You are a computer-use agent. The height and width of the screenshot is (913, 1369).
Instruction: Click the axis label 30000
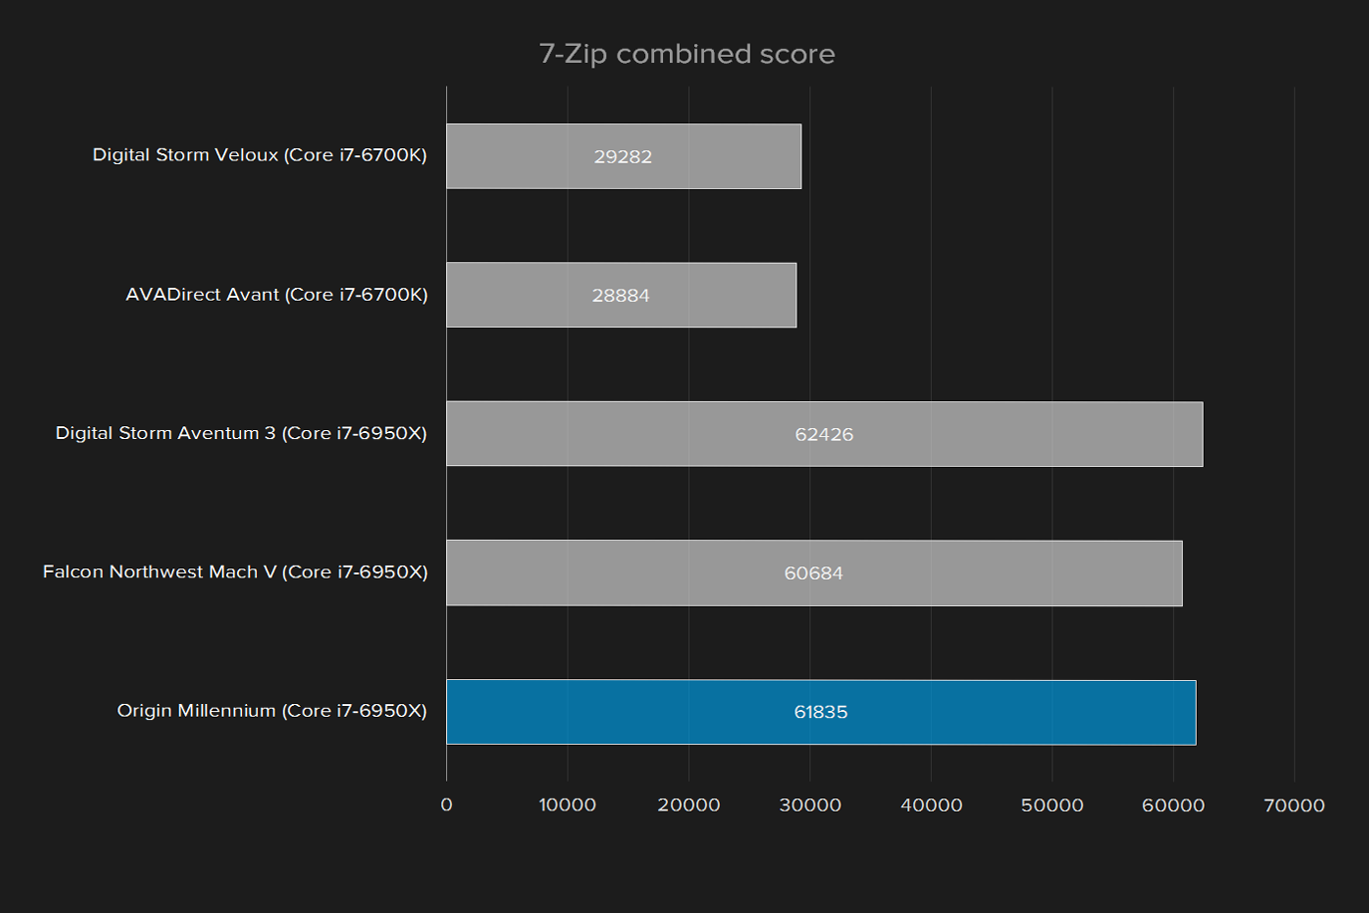810,805
